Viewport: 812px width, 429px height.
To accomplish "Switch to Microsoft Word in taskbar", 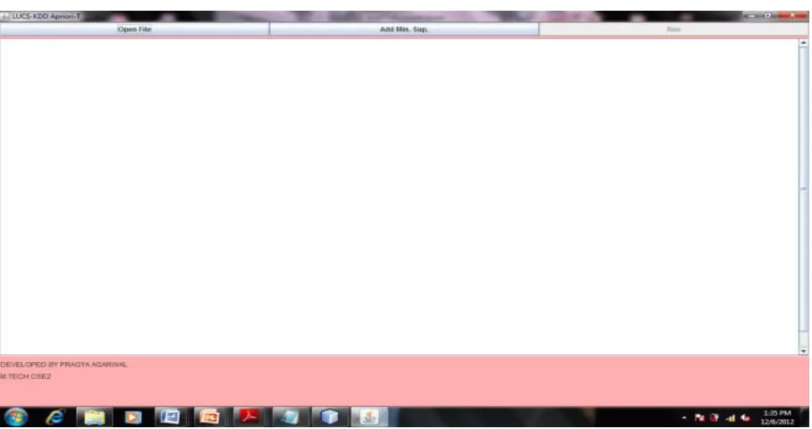I will 170,417.
